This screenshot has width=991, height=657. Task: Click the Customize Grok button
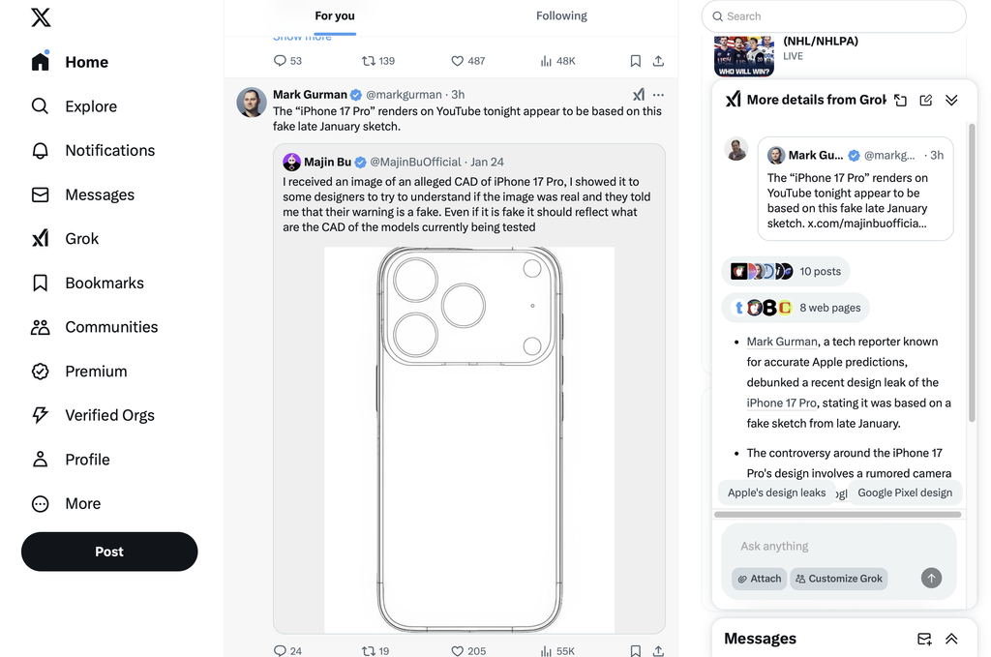(839, 579)
